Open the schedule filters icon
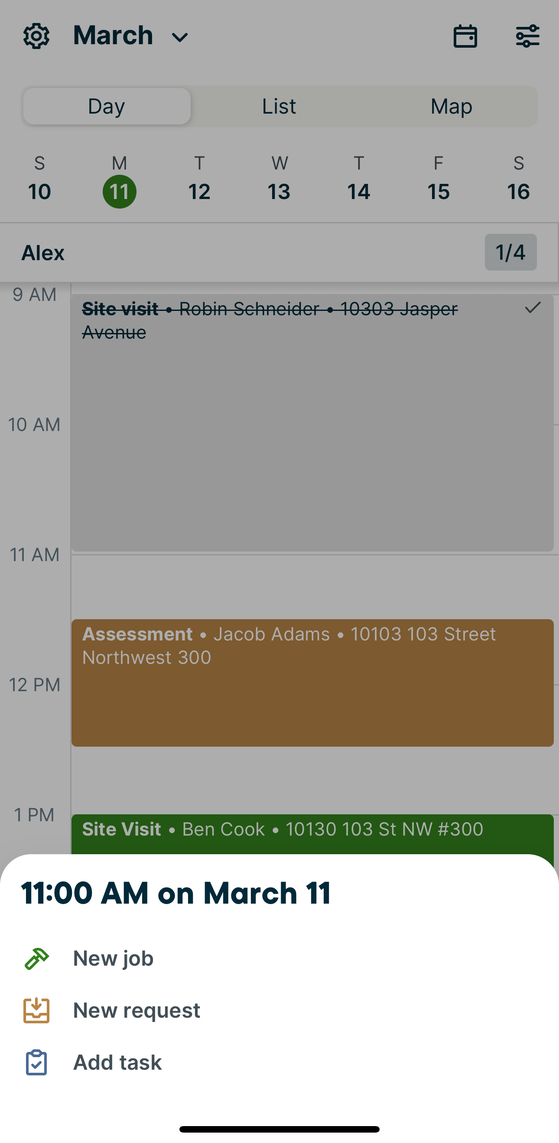The height and width of the screenshot is (1143, 559). click(x=527, y=36)
